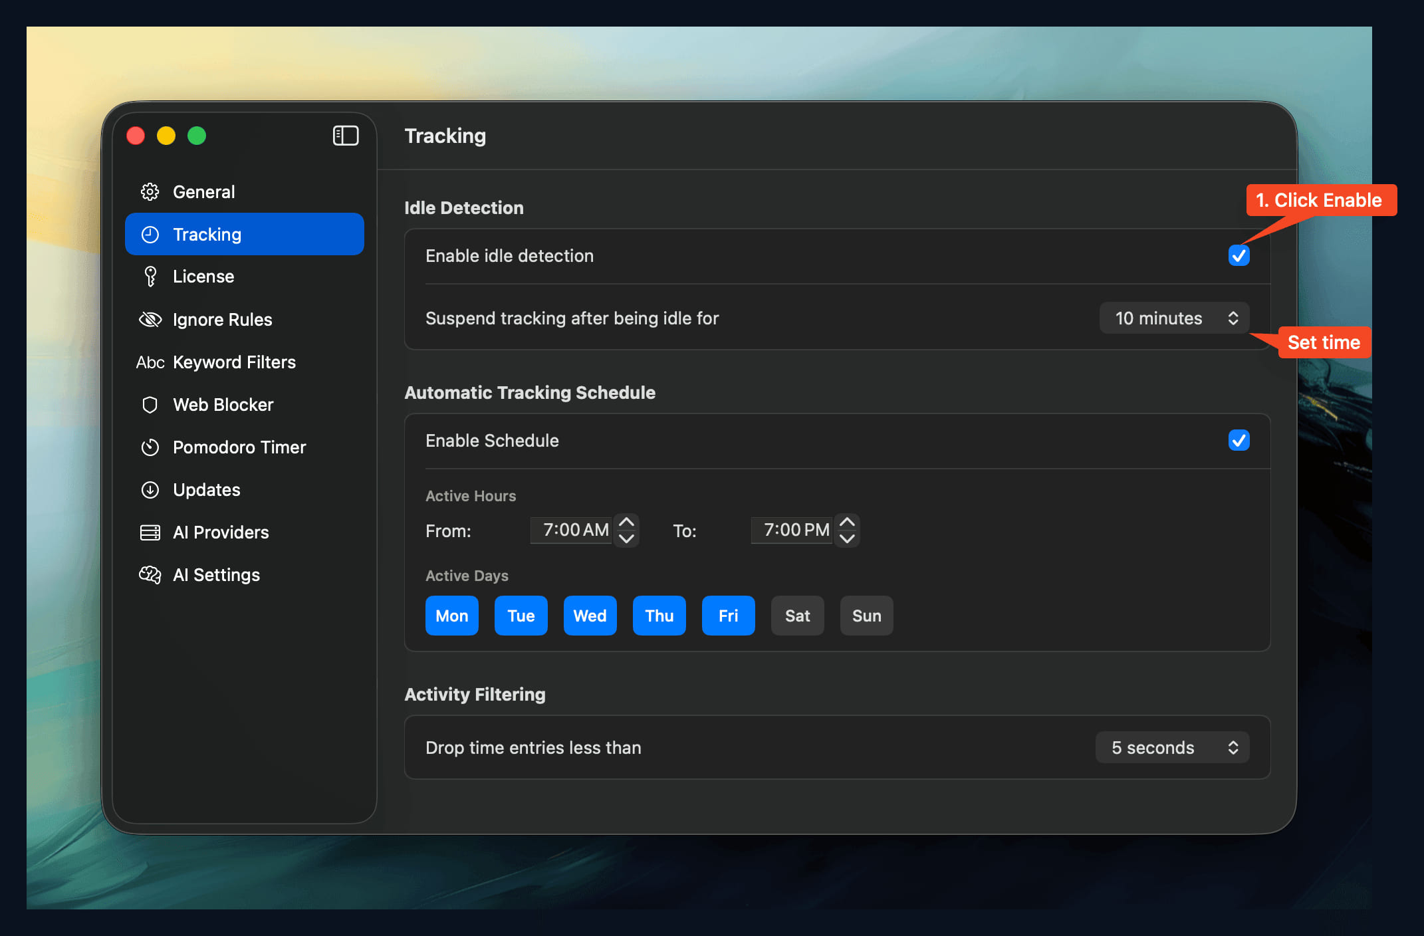Select the Tracking clock icon in sidebar

tap(150, 234)
